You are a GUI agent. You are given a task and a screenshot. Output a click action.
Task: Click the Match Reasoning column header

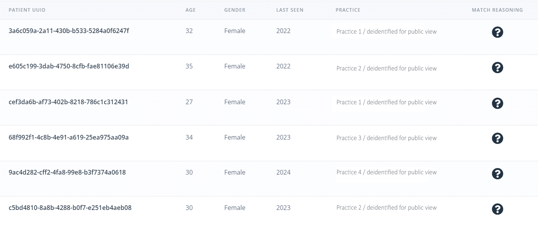coord(497,10)
